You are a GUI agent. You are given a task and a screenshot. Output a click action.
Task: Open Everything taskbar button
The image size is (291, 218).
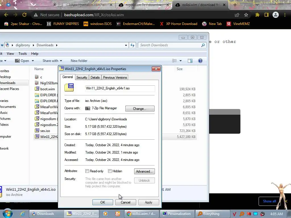click(x=212, y=214)
